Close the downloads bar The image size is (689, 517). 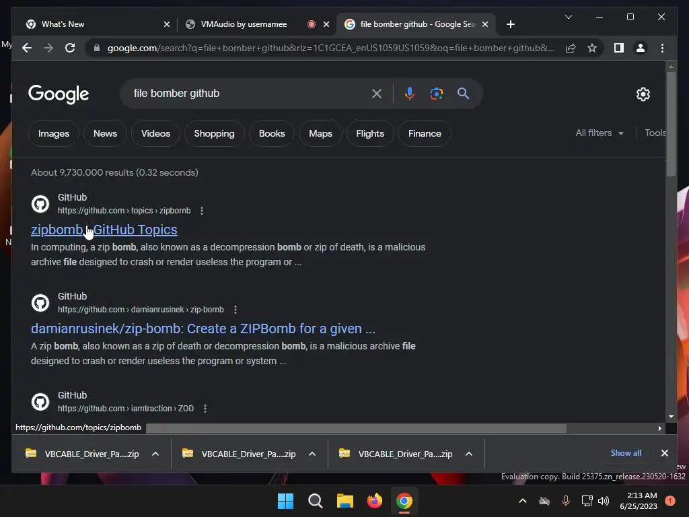coord(664,453)
